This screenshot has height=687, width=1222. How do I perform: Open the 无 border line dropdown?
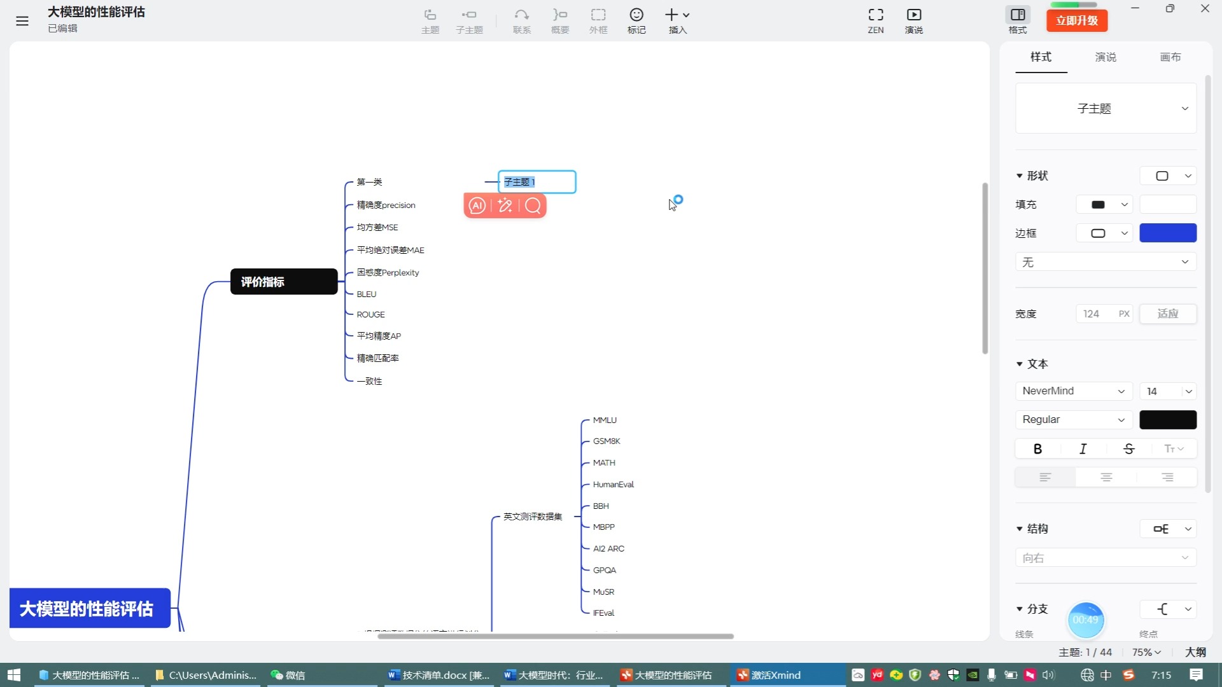(x=1106, y=262)
